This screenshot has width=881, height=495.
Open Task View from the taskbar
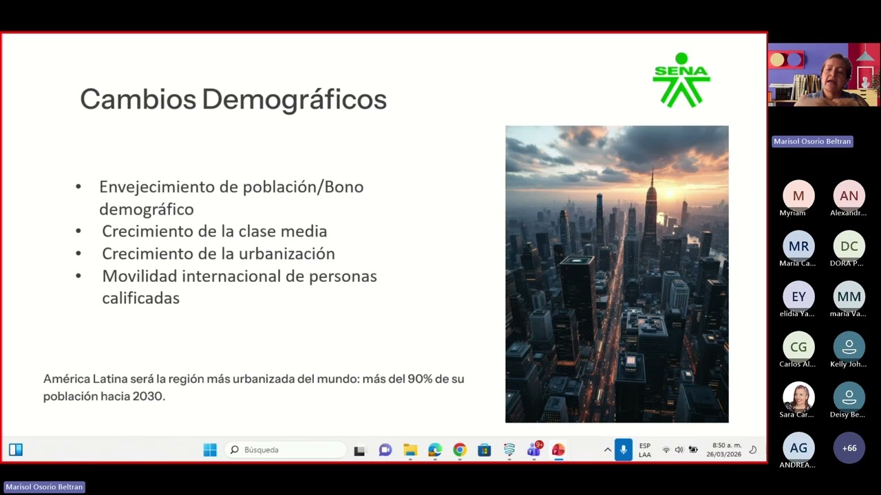[359, 450]
